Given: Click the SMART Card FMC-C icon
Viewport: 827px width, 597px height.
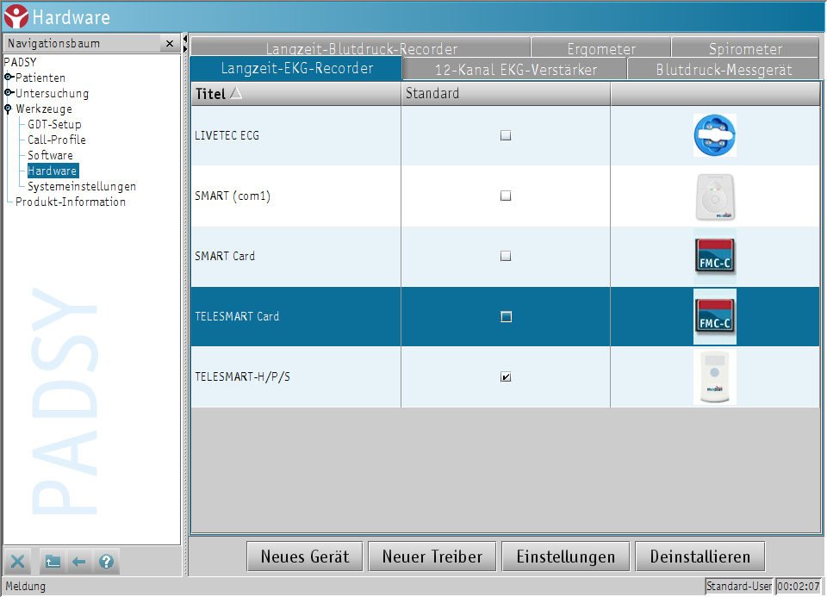Looking at the screenshot, I should pos(714,257).
